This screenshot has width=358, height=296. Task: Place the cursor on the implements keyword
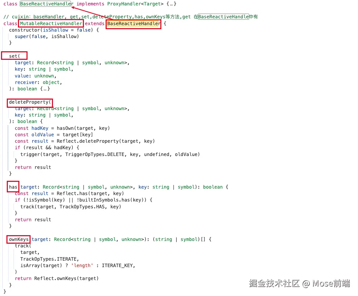tap(90, 4)
